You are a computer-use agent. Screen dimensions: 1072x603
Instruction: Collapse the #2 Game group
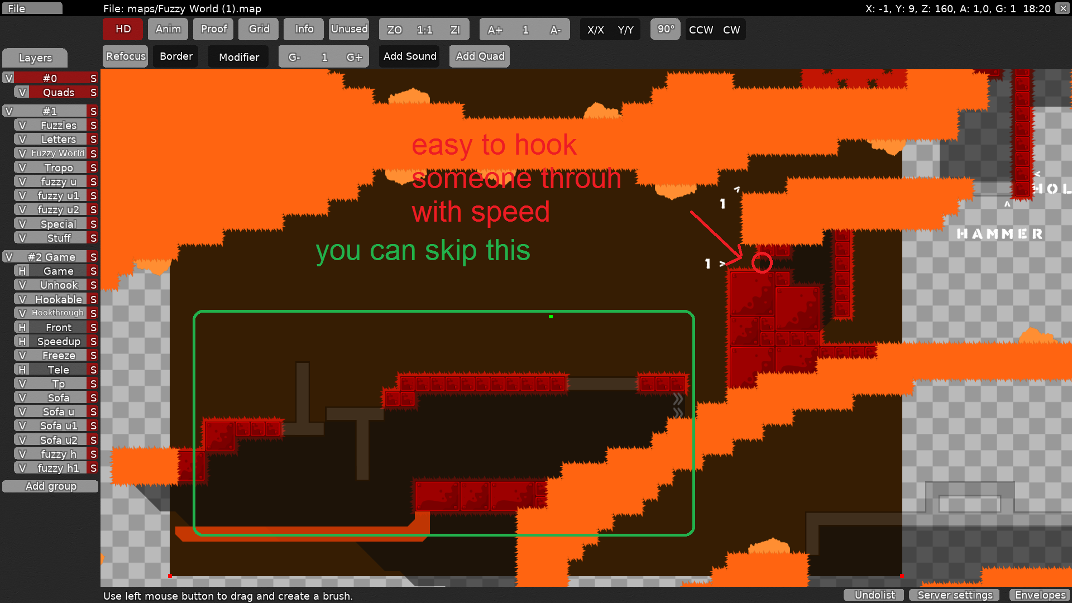[x=8, y=257]
